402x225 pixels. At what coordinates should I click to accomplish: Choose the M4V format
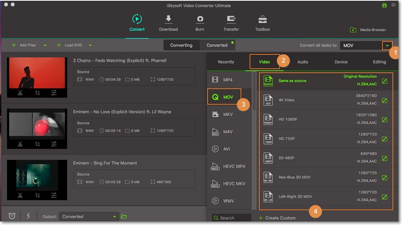point(229,132)
